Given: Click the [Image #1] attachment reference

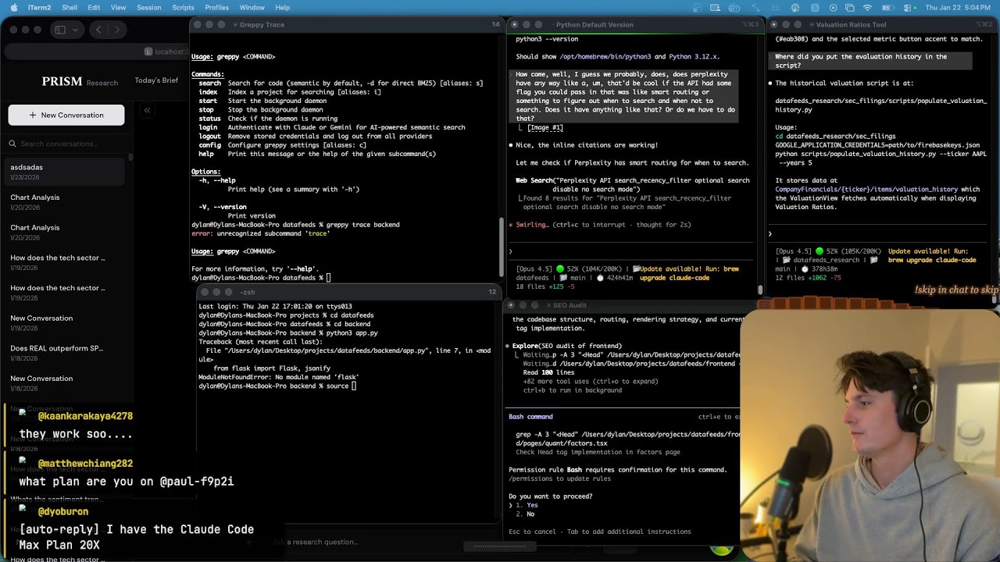Looking at the screenshot, I should [x=545, y=127].
